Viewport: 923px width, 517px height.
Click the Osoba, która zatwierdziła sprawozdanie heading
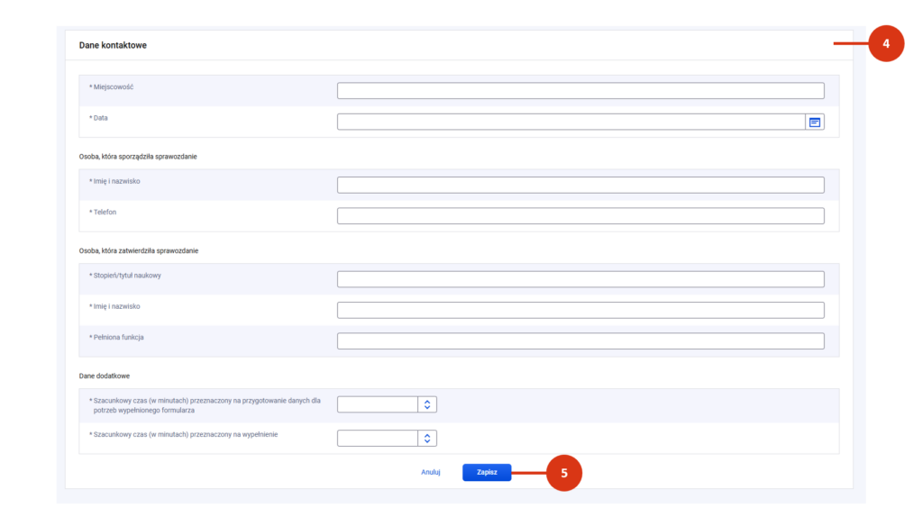pyautogui.click(x=138, y=250)
